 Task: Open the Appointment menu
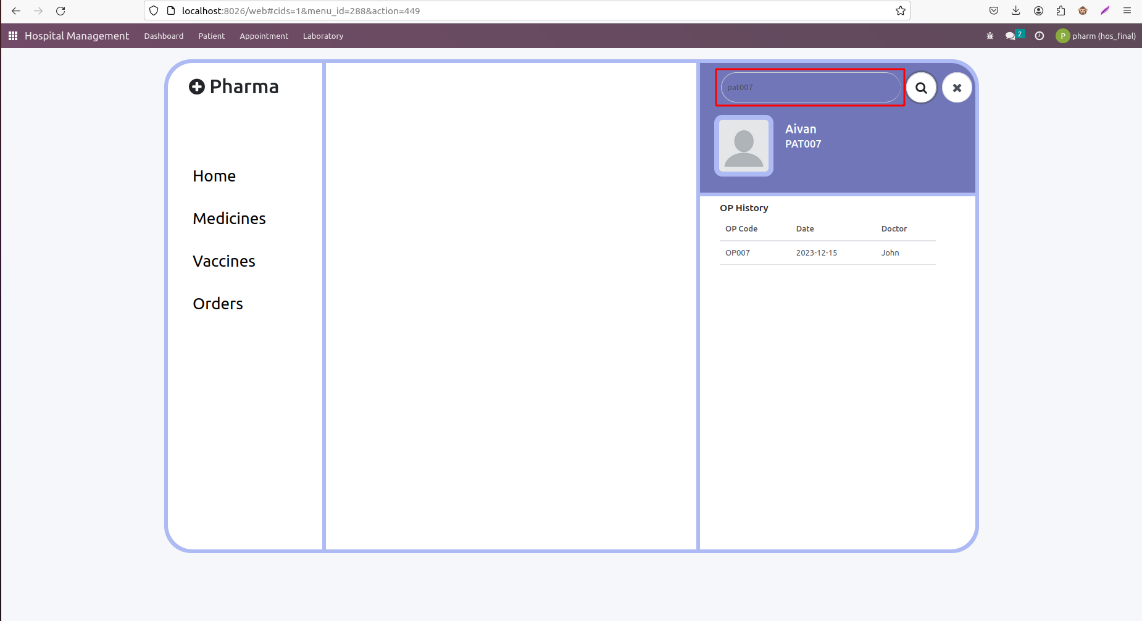[264, 36]
